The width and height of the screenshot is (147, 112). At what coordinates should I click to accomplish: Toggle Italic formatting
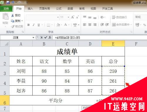(x=34, y=25)
